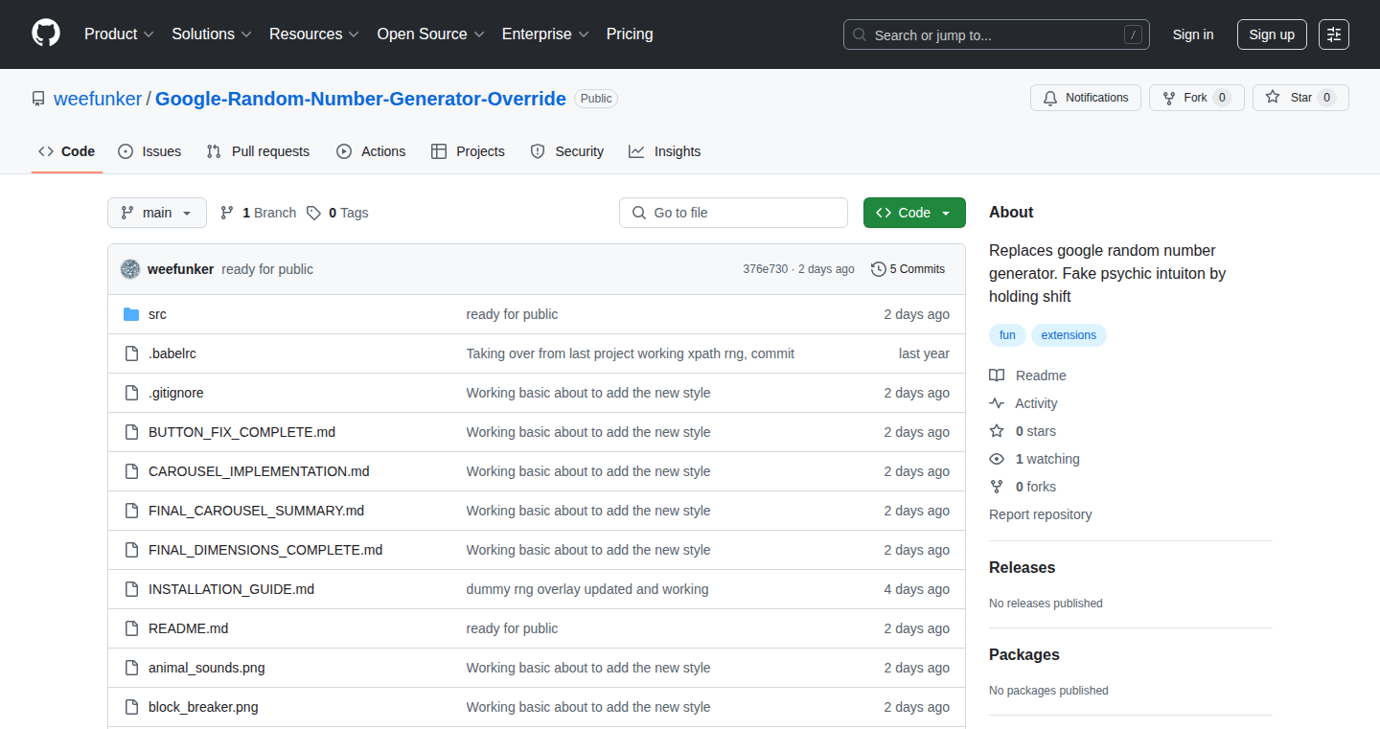Viewport: 1380px width, 729px height.
Task: Click the star icon in the Star button
Action: (x=1273, y=97)
